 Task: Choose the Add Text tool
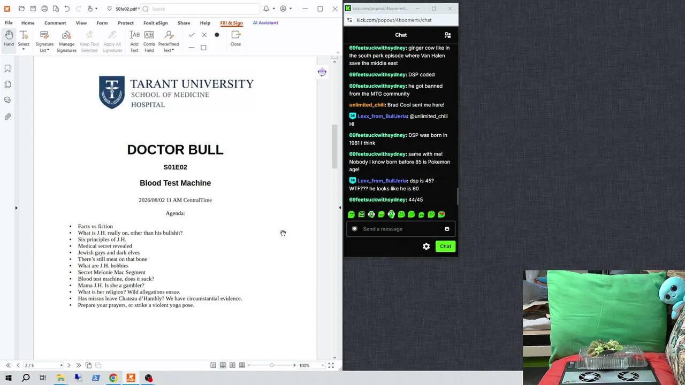tap(134, 41)
